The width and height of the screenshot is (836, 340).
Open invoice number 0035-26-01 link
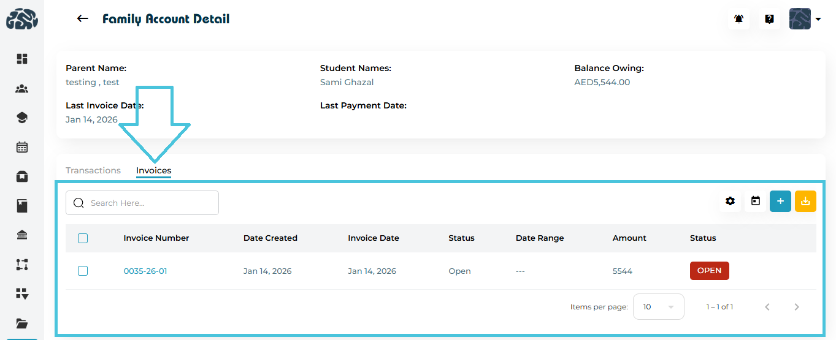(x=145, y=271)
